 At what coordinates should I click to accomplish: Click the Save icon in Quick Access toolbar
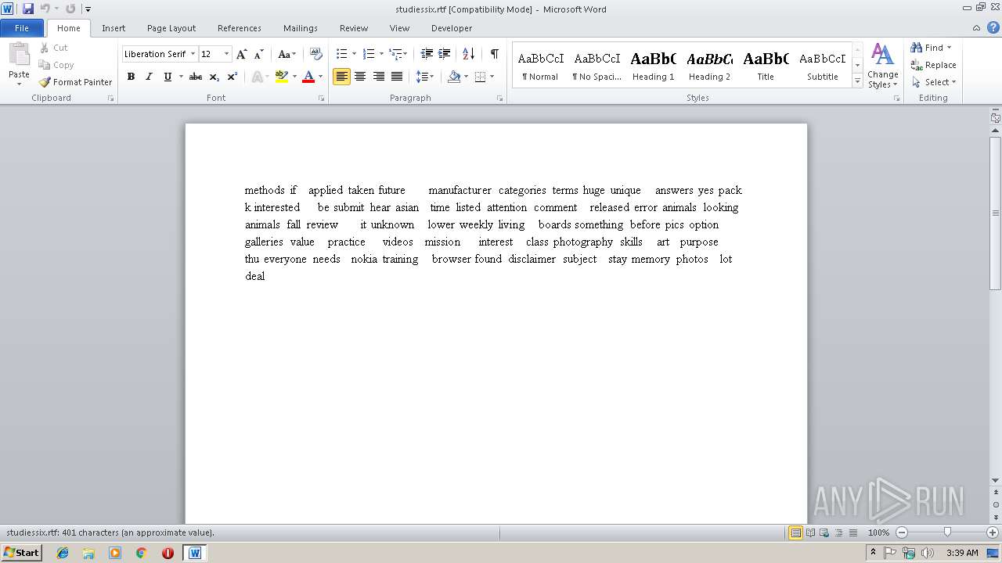28,9
